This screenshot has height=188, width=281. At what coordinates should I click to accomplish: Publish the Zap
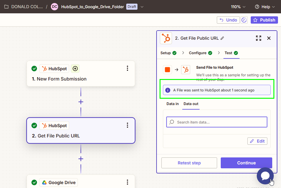click(x=264, y=20)
